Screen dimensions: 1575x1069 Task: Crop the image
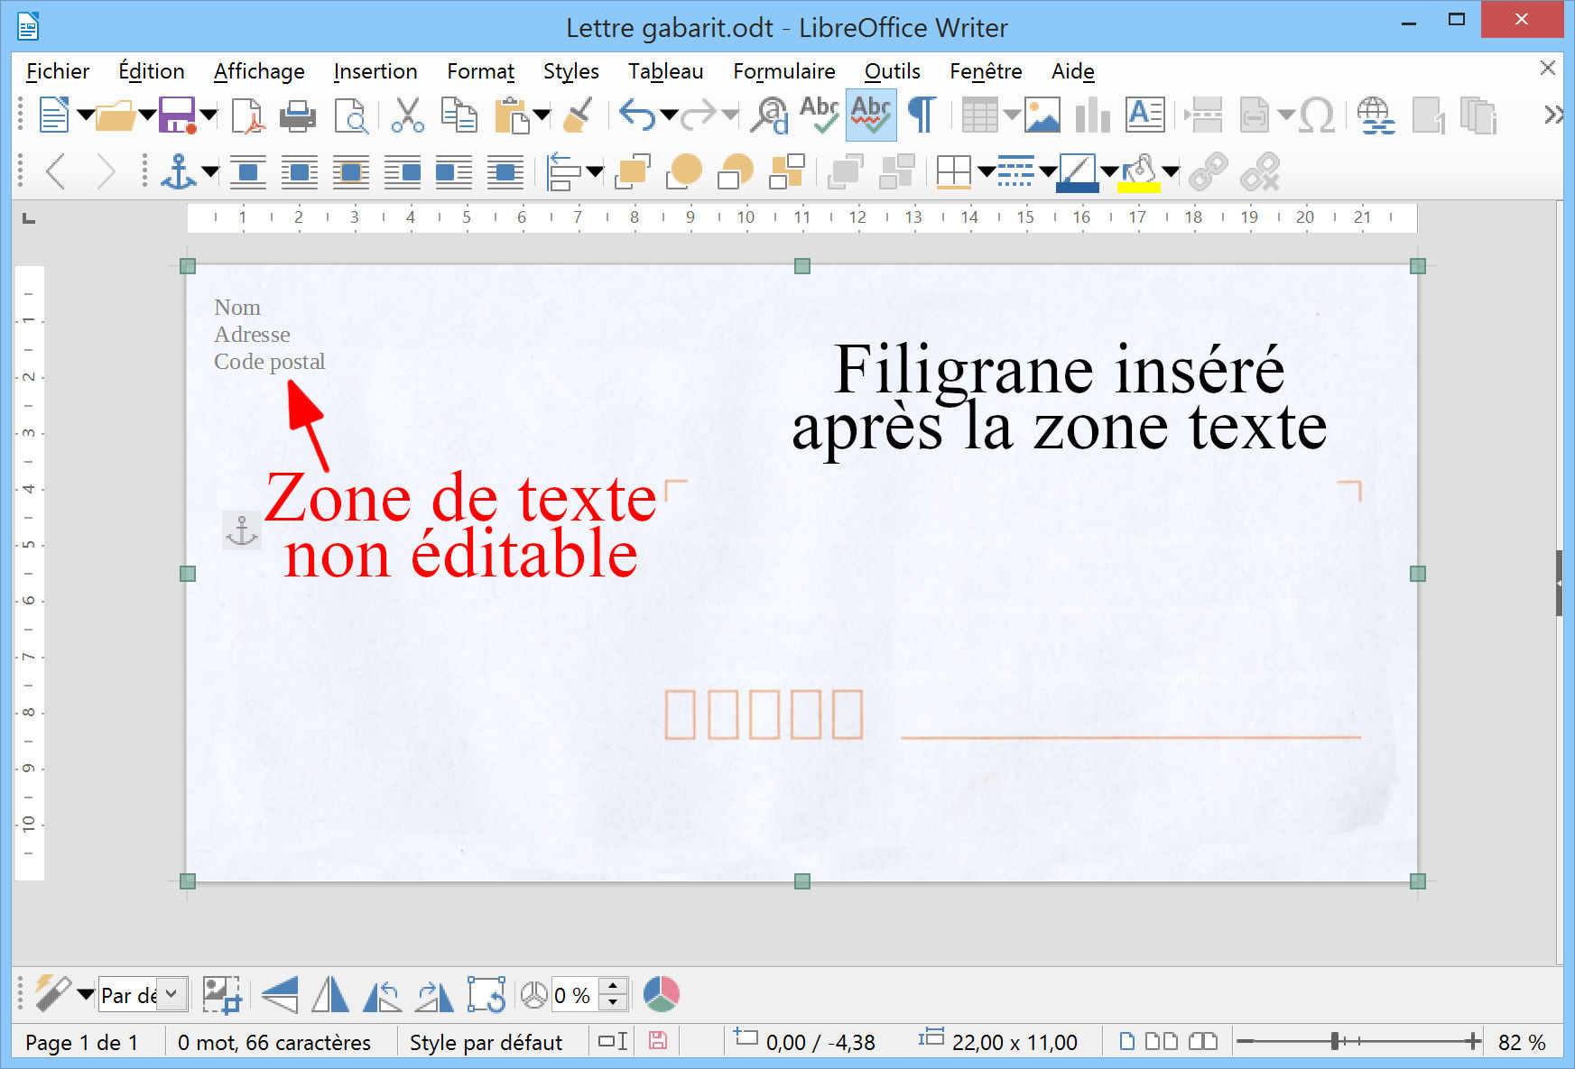coord(221,995)
